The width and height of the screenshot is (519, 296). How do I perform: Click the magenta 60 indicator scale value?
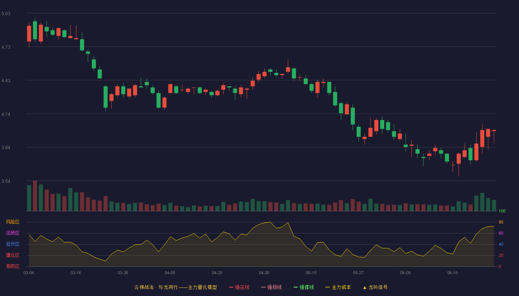click(x=501, y=233)
